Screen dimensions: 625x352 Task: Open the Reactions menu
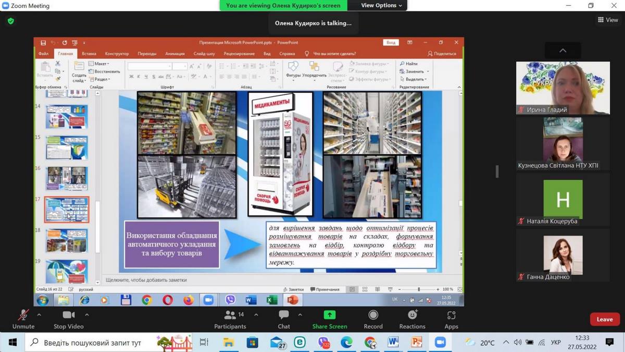[x=412, y=320]
